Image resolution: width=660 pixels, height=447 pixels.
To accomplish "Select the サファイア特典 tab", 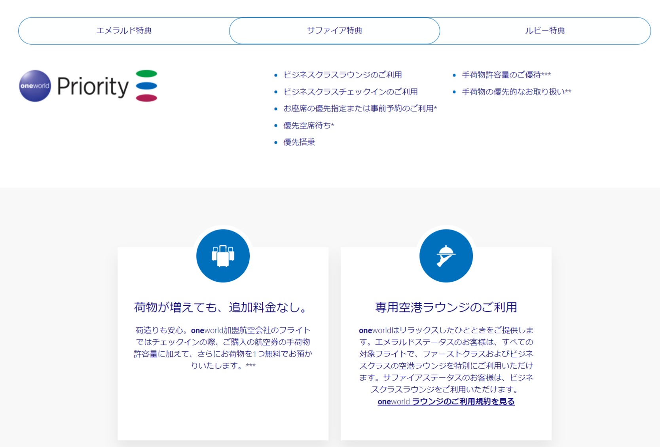I will coord(334,31).
